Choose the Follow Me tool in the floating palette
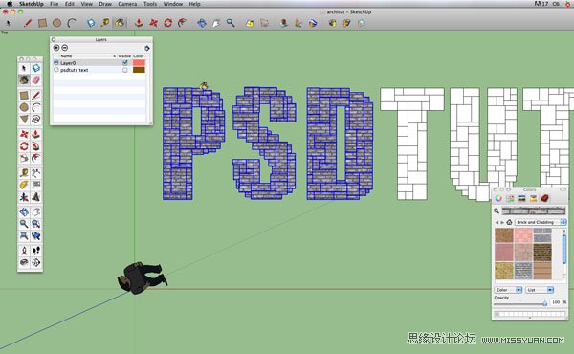 36,146
